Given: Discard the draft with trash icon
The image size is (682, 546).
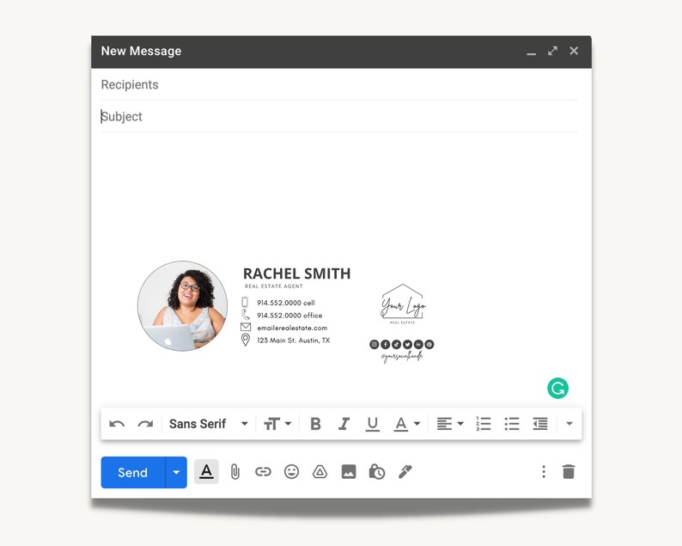Looking at the screenshot, I should [x=569, y=471].
